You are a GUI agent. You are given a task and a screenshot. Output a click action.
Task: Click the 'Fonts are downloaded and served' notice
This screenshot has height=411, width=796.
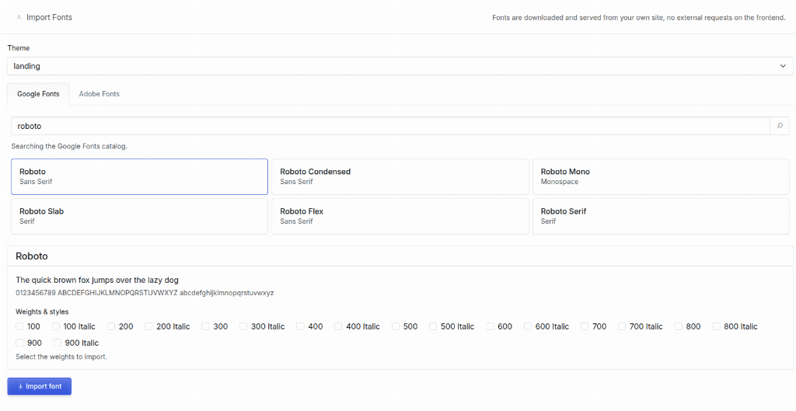[x=639, y=18]
